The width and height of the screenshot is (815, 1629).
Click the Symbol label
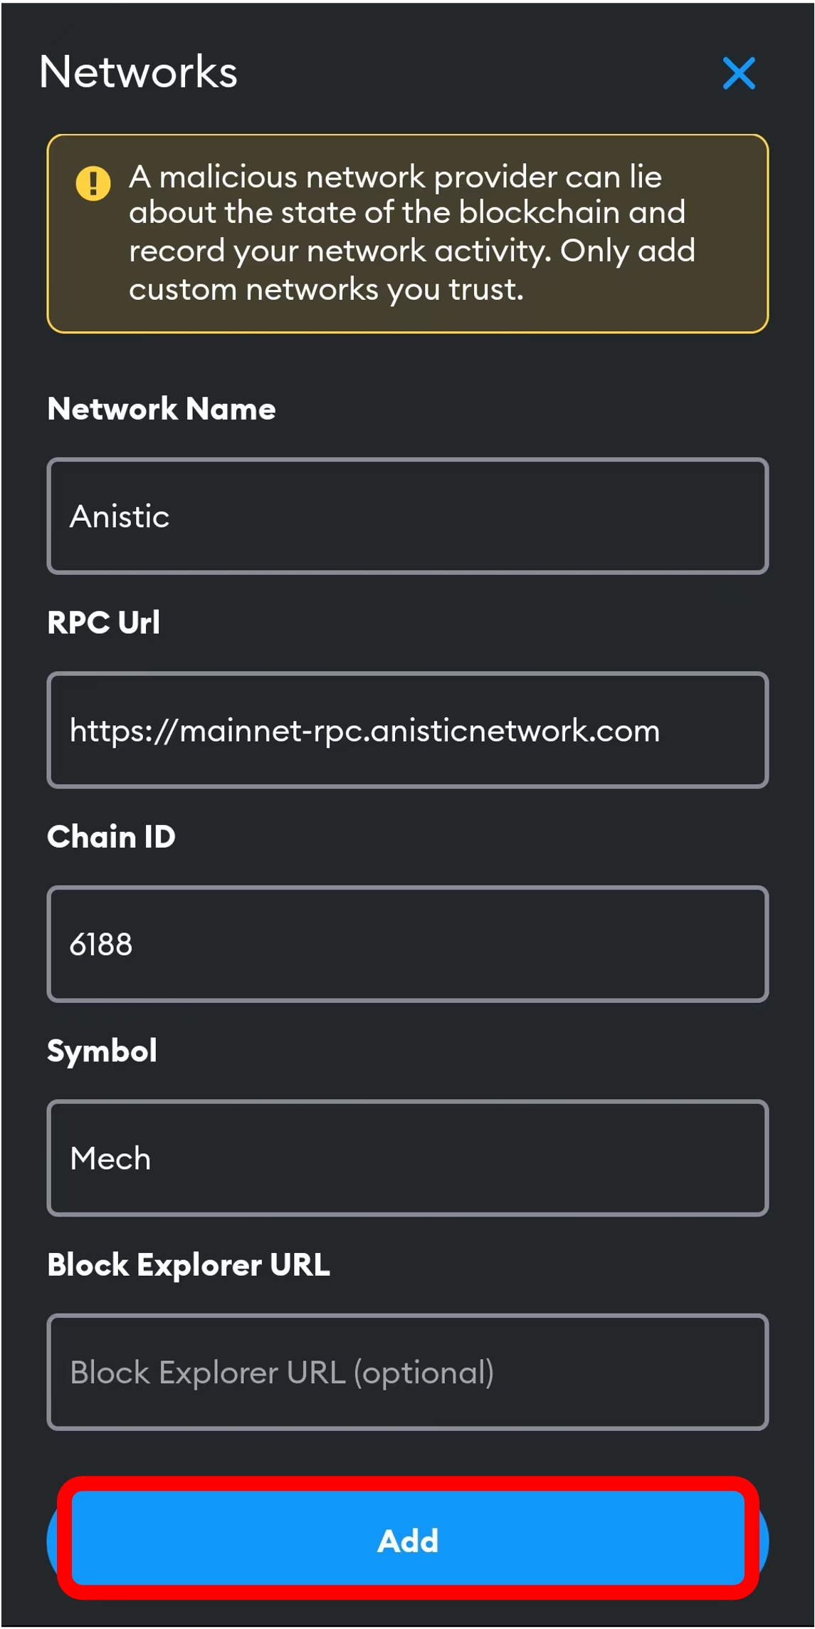click(102, 1051)
